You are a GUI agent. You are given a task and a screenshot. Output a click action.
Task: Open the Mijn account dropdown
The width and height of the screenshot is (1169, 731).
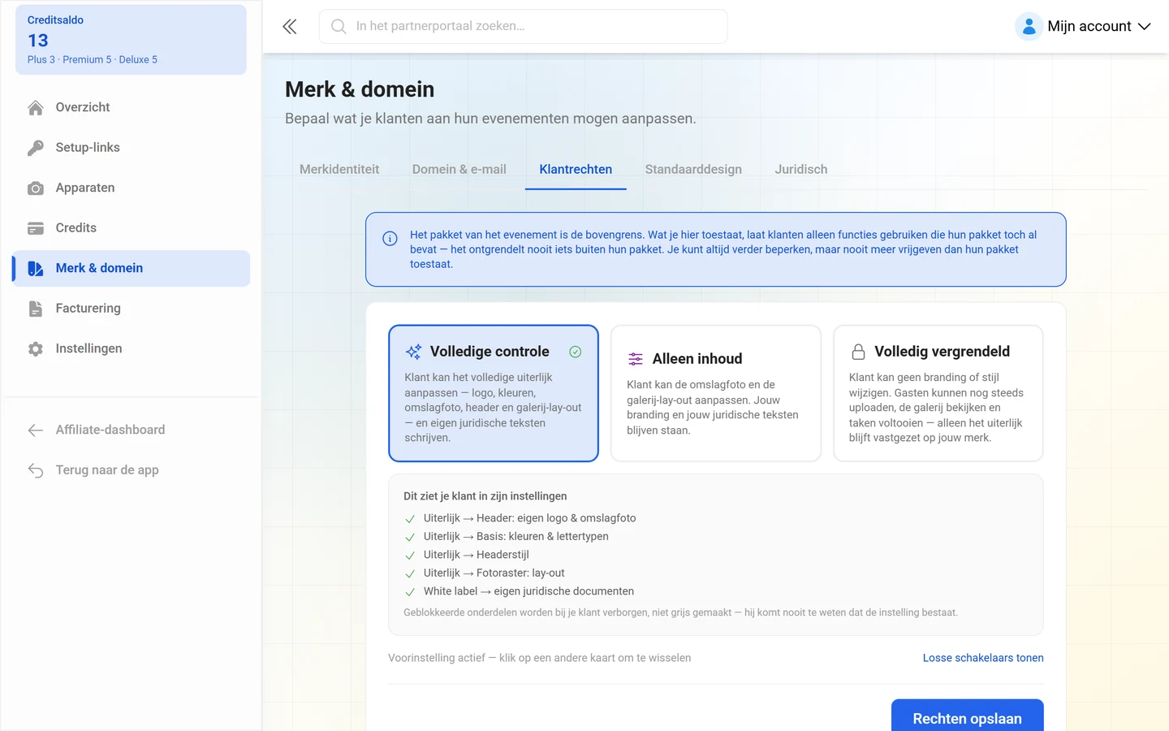(x=1084, y=26)
